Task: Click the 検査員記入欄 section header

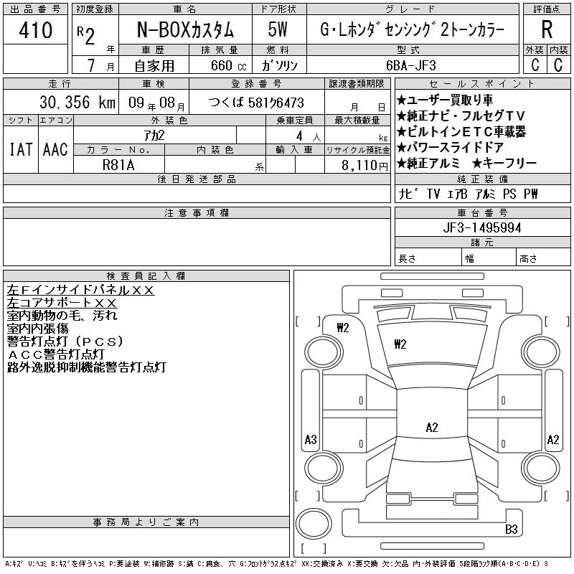Action: (146, 276)
